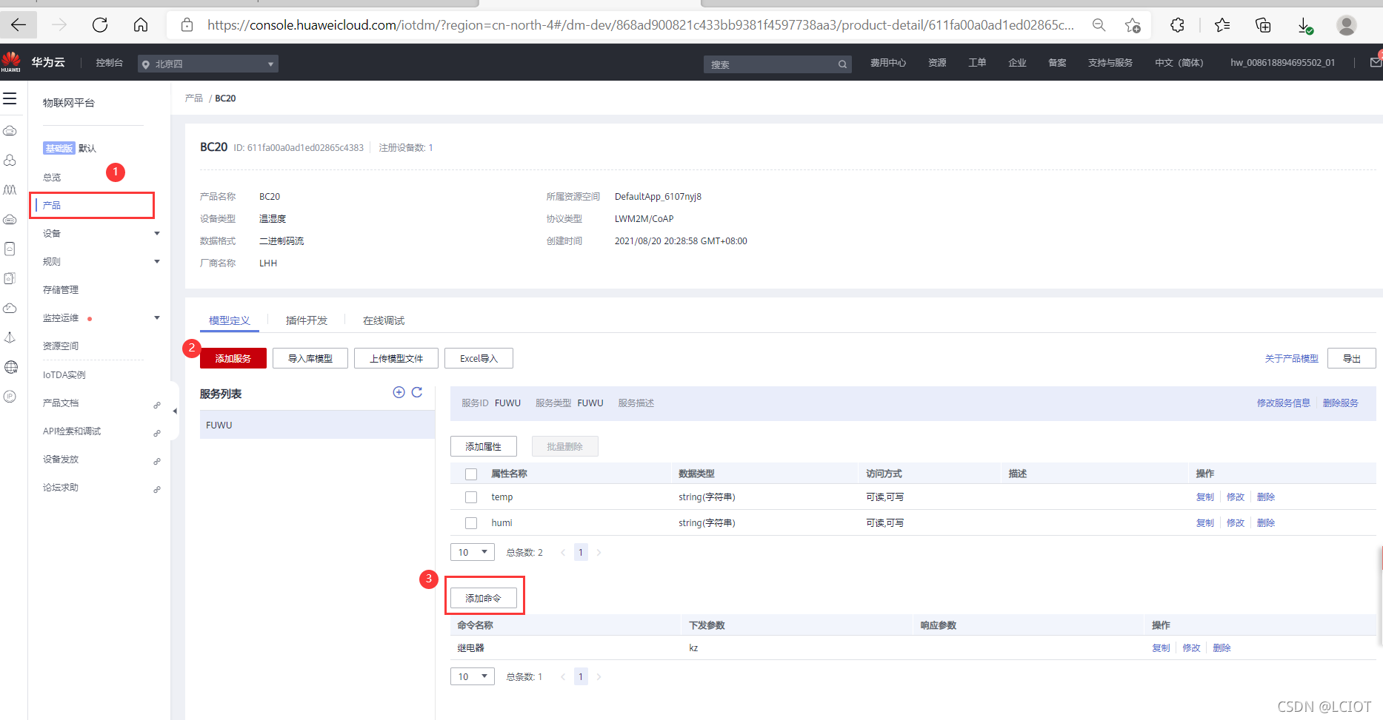Click the 导入库模型 button
The width and height of the screenshot is (1383, 720).
click(310, 358)
